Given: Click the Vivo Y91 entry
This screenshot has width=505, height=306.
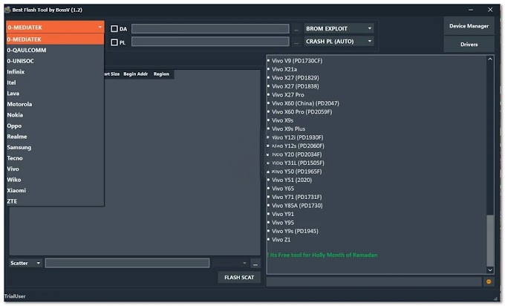Looking at the screenshot, I should 282,215.
